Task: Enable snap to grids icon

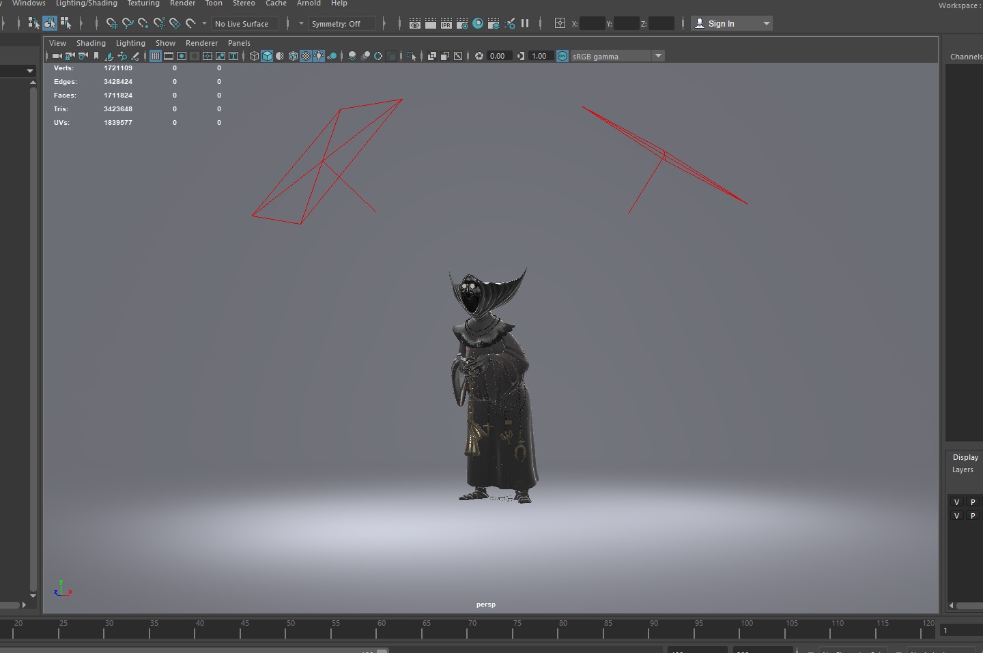Action: coord(112,23)
